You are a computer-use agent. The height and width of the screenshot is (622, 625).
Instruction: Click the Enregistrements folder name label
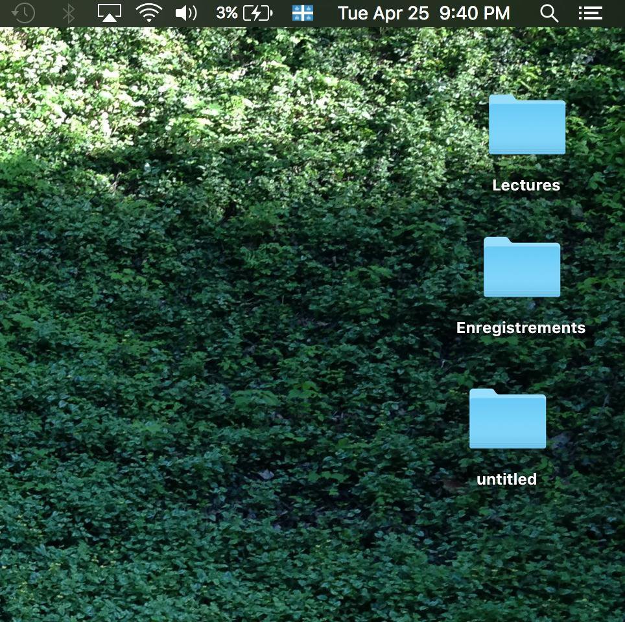tap(521, 328)
